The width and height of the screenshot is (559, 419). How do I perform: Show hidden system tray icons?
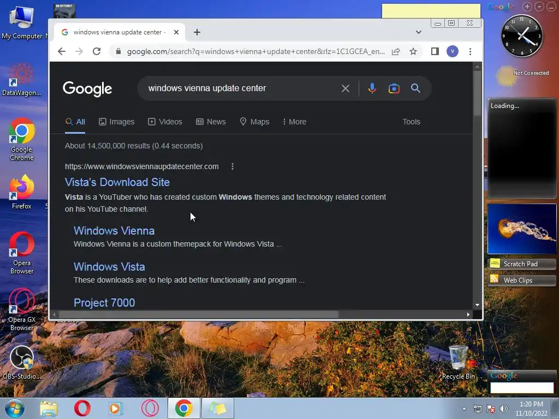pos(464,409)
